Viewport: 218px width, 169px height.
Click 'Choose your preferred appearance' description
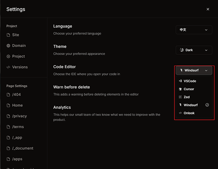pyautogui.click(x=79, y=54)
